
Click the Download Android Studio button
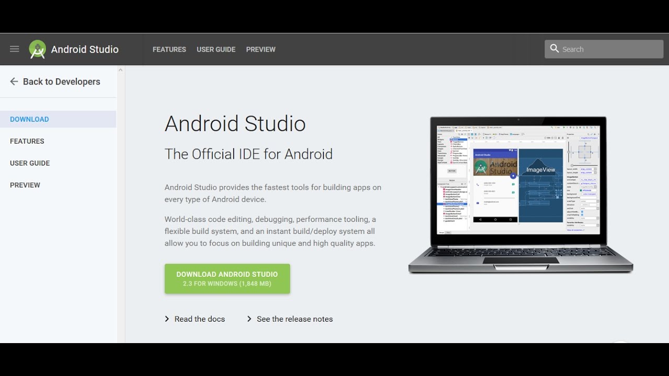point(227,278)
